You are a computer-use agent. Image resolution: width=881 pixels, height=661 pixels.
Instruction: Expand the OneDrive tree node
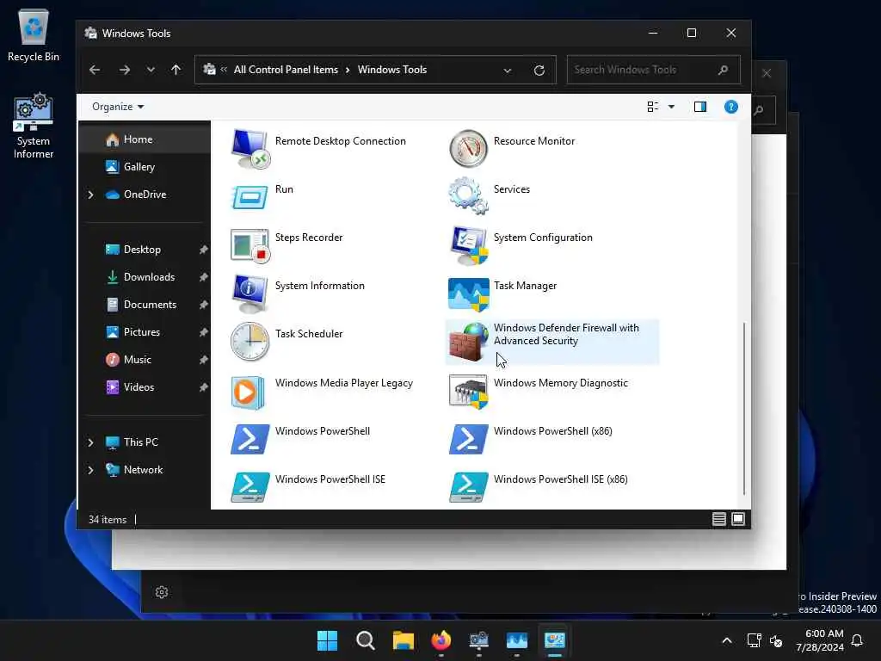point(91,195)
